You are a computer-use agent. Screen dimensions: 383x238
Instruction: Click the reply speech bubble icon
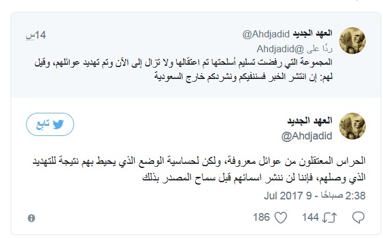358,218
